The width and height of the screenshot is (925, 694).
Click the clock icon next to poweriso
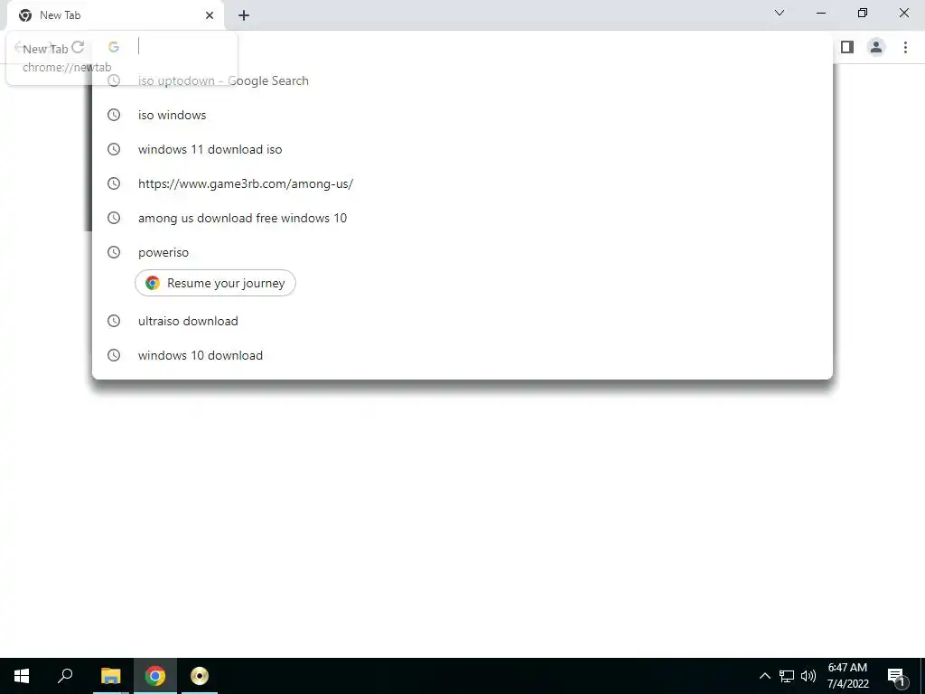114,253
